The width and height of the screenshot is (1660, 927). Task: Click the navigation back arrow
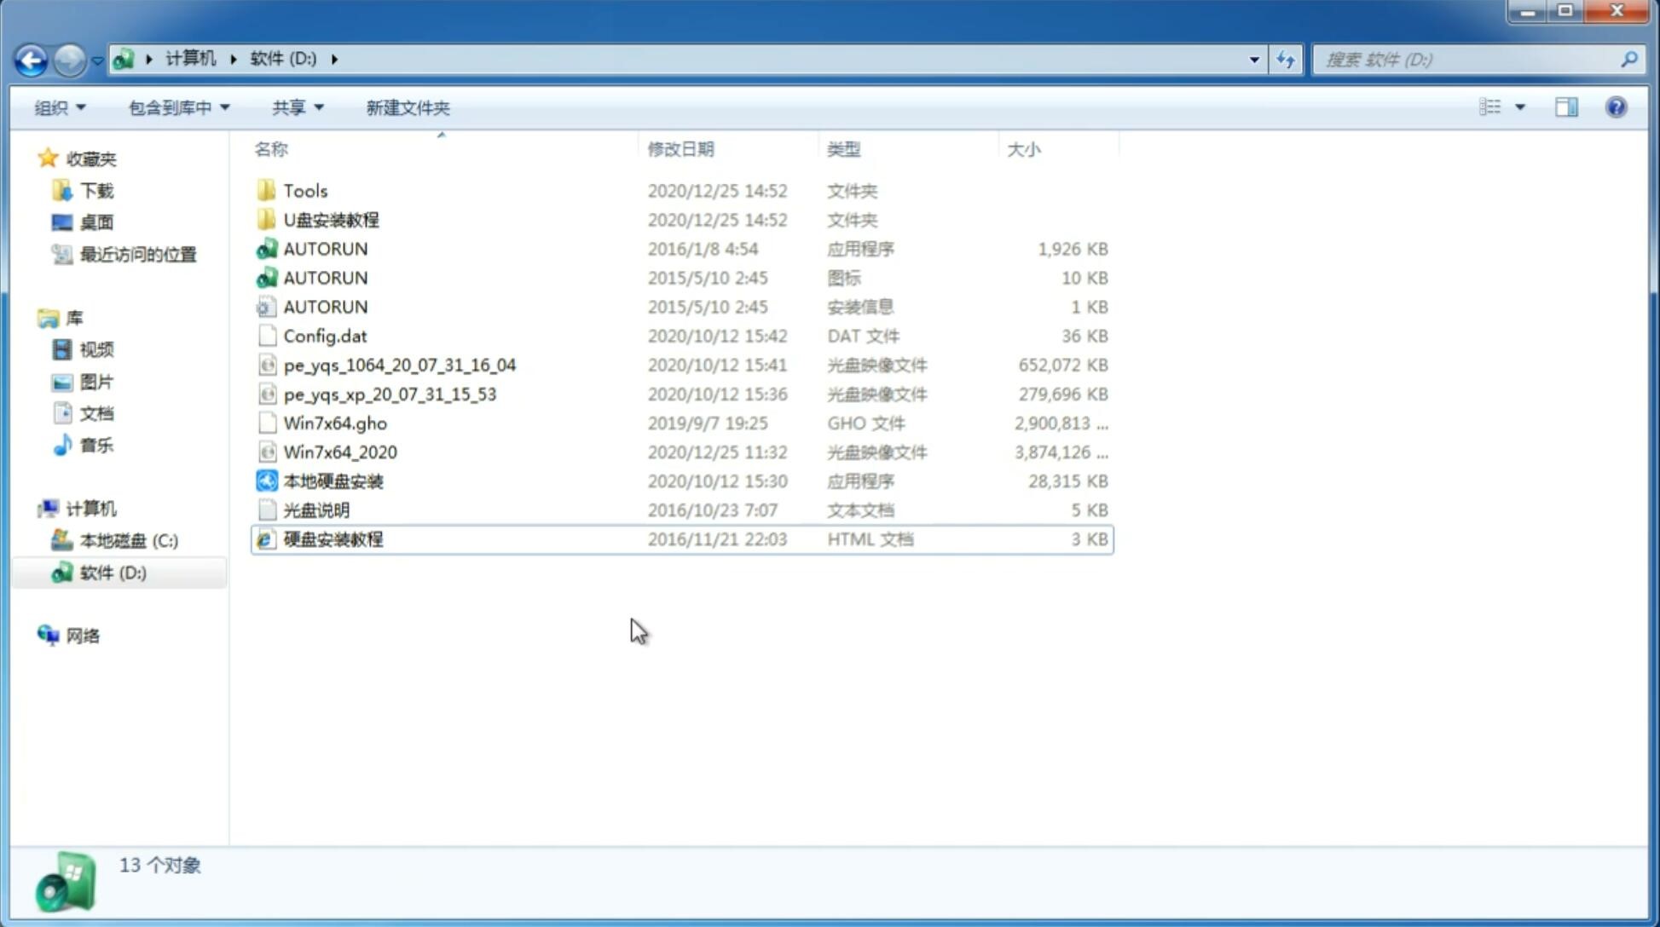coord(31,58)
